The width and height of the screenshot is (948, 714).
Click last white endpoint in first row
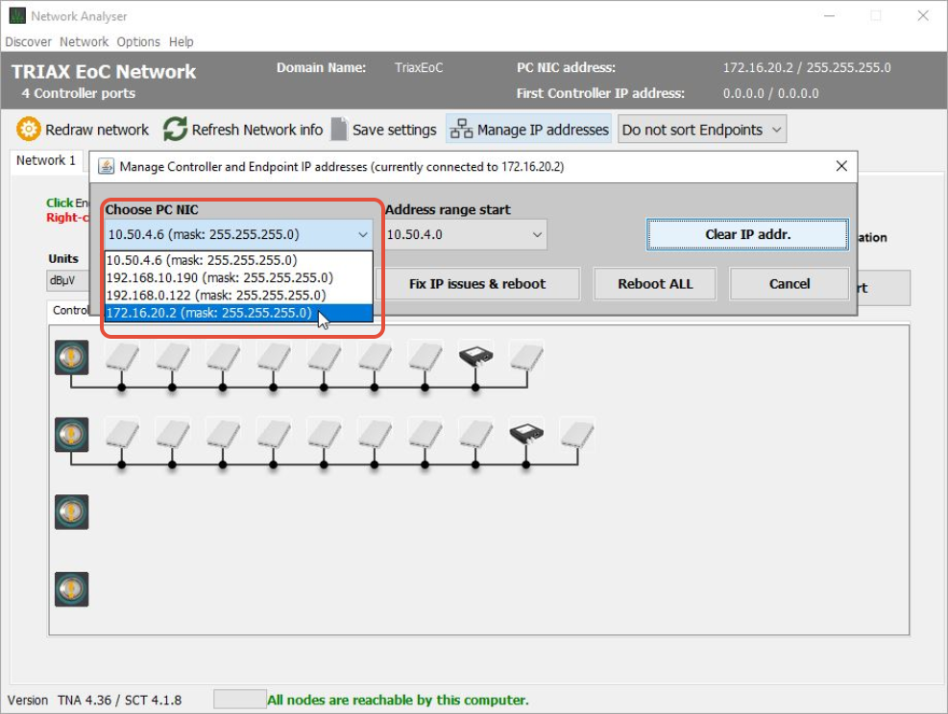coord(526,356)
